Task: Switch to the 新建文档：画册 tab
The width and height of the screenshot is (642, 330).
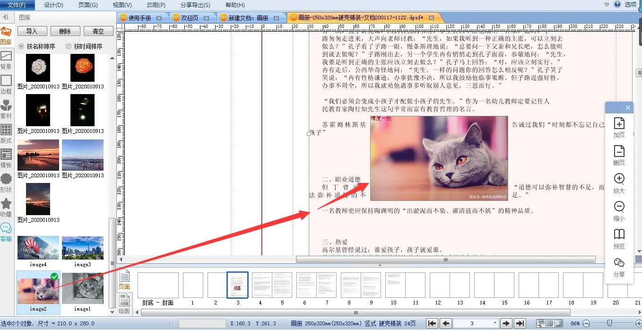Action: pos(249,17)
